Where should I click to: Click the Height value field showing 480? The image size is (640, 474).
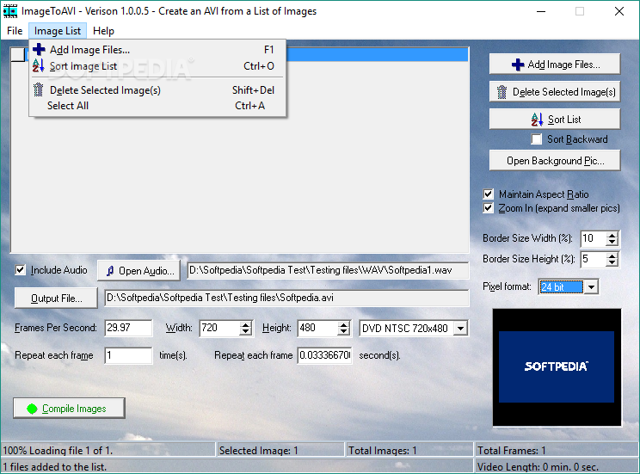point(318,328)
